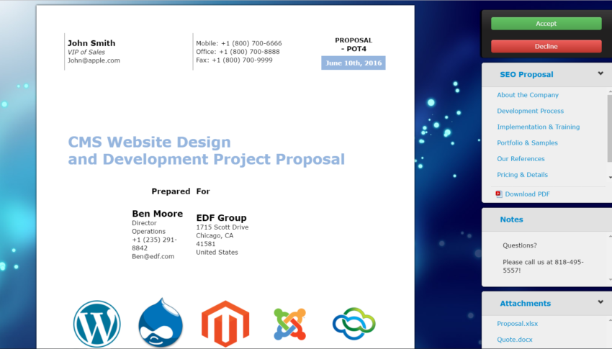Click the red Decline button

click(546, 46)
